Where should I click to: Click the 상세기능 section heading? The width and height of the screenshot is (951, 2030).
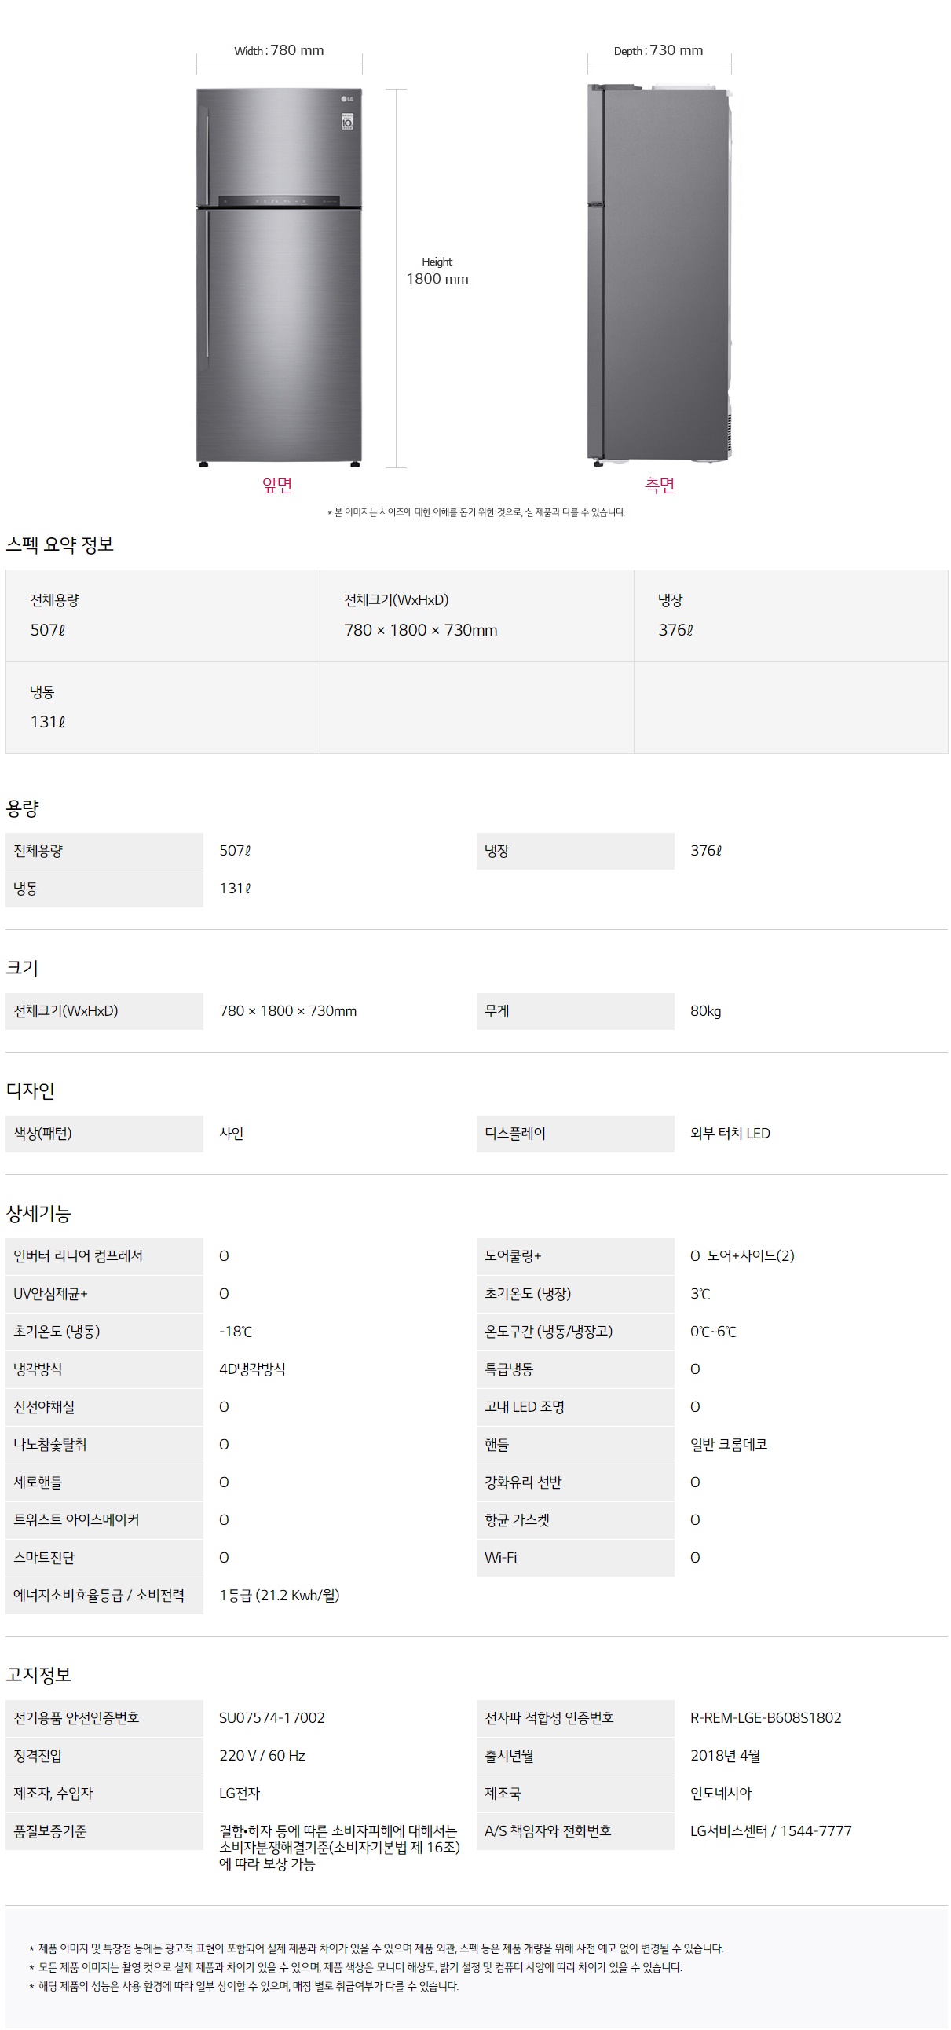(x=38, y=1214)
